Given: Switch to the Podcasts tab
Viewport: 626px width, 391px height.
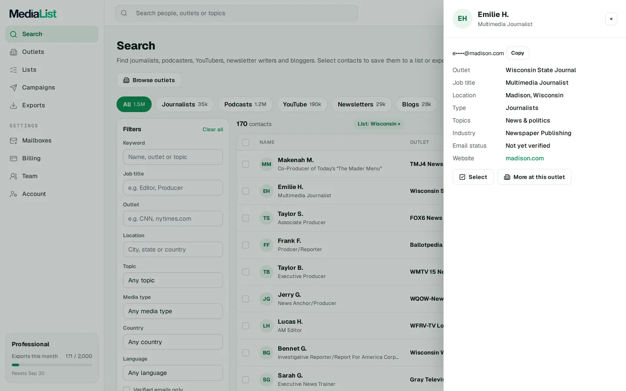Looking at the screenshot, I should (x=245, y=104).
